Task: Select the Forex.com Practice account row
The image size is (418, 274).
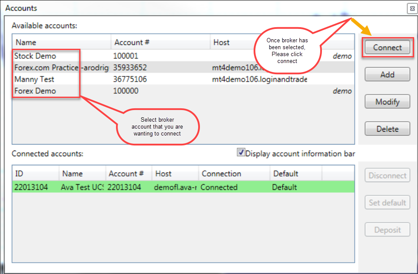Action: 183,67
